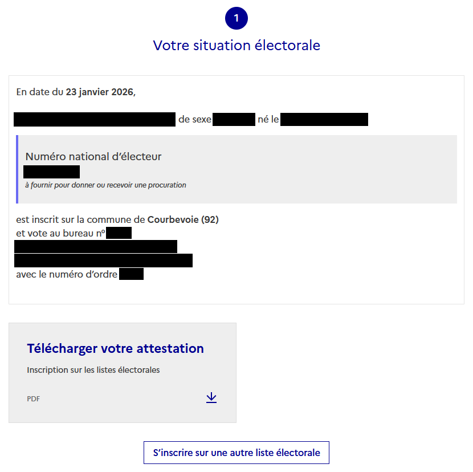
Task: Select the commune name 'Courbevoie (92)'
Action: point(183,219)
